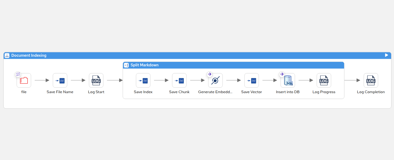
Task: Click the "Log Completion" text label
Action: click(x=371, y=92)
